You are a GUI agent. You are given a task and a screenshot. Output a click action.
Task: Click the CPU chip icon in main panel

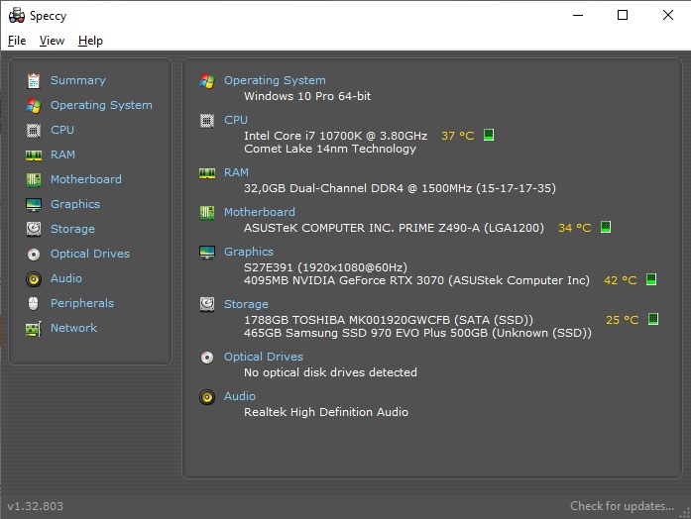pyautogui.click(x=207, y=120)
